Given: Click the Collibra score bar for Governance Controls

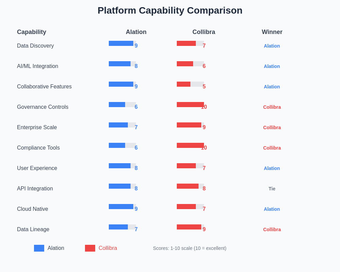Looking at the screenshot, I should coord(190,105).
